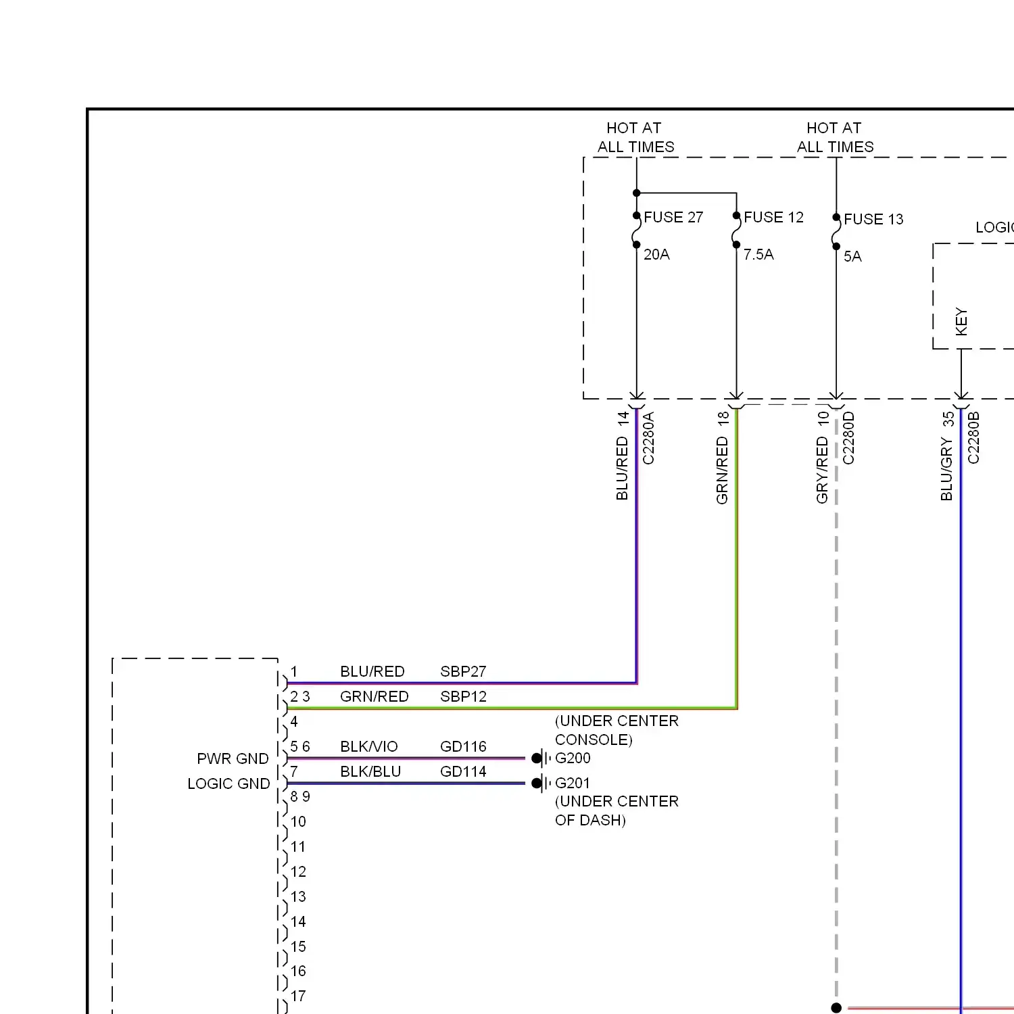Click module connector pin label 5 6

point(300,746)
